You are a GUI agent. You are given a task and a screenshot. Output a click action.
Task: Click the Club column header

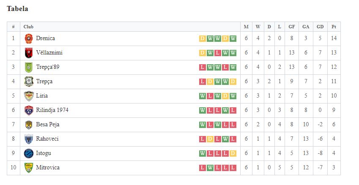click(x=28, y=27)
